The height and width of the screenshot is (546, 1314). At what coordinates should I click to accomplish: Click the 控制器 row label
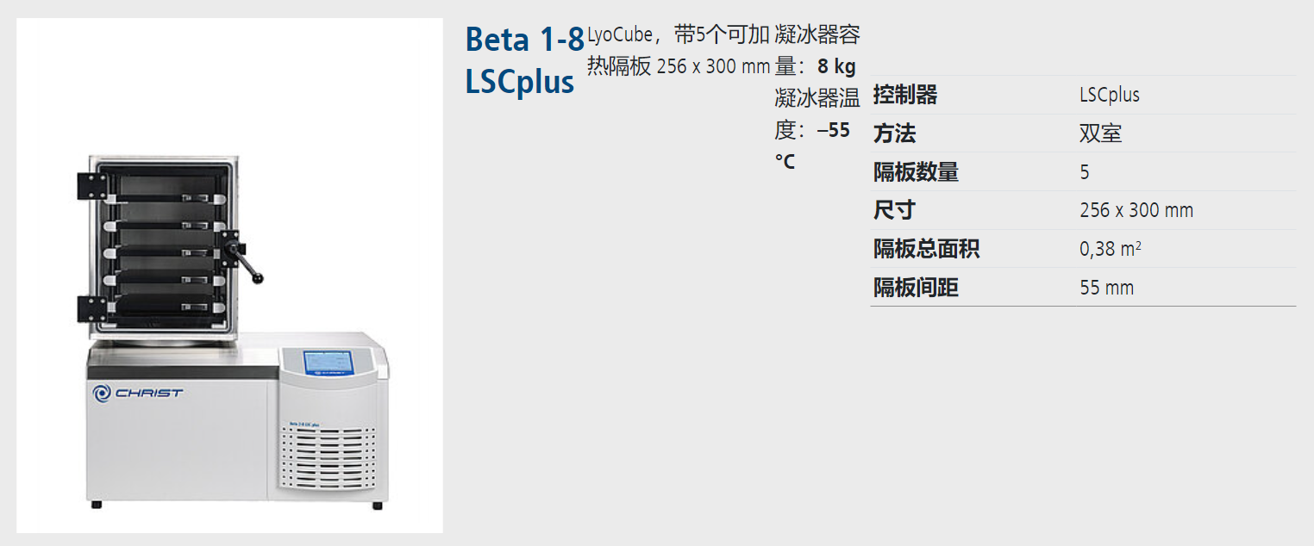tap(905, 95)
